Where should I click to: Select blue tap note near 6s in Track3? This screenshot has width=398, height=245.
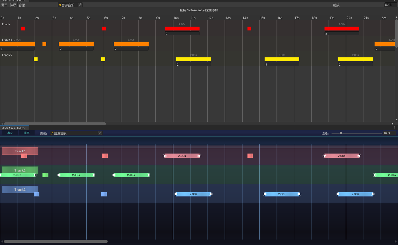(104, 194)
